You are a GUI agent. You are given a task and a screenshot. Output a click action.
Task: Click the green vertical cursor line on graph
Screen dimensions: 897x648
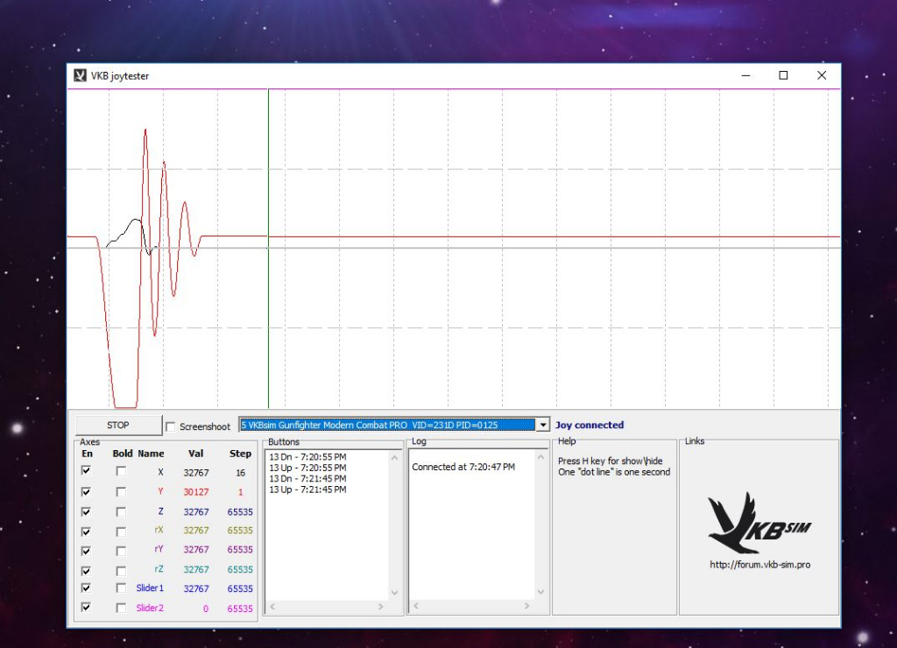pos(268,248)
